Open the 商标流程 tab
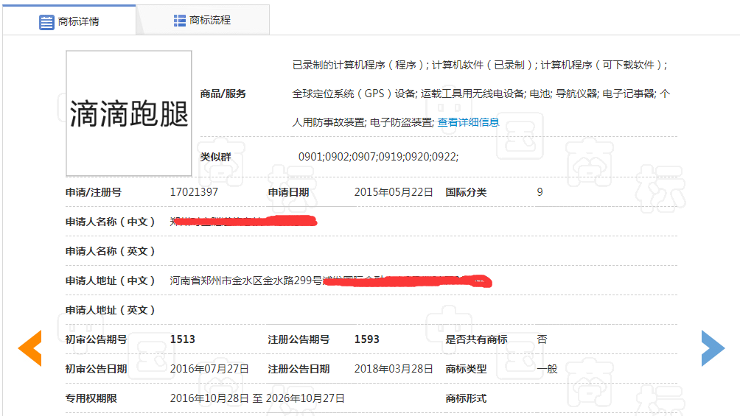The image size is (740, 416). (203, 21)
